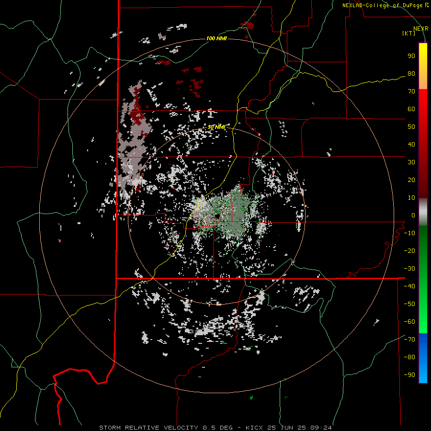Select the positive 30 knot scale label
This screenshot has height=431, width=431.
click(x=411, y=162)
